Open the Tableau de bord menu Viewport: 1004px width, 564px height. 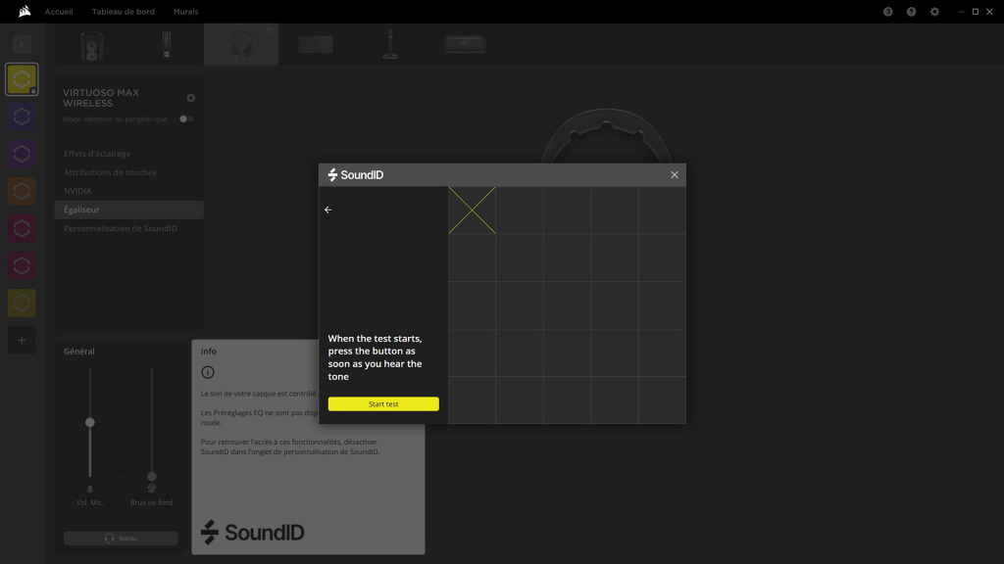coord(123,12)
